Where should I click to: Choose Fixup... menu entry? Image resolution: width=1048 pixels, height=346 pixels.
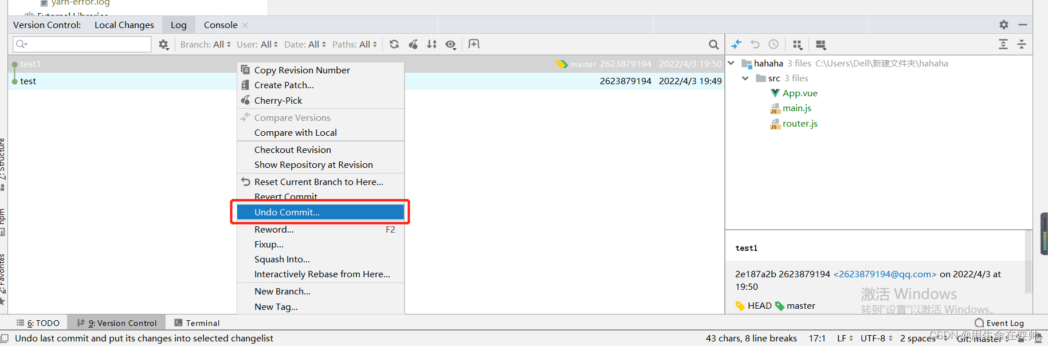click(321, 244)
